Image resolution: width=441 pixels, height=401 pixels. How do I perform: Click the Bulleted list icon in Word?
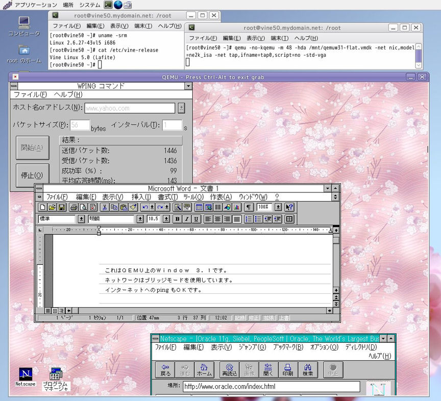258,219
